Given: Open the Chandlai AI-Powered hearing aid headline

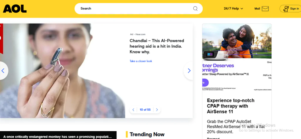Looking at the screenshot, I should click(x=157, y=46).
